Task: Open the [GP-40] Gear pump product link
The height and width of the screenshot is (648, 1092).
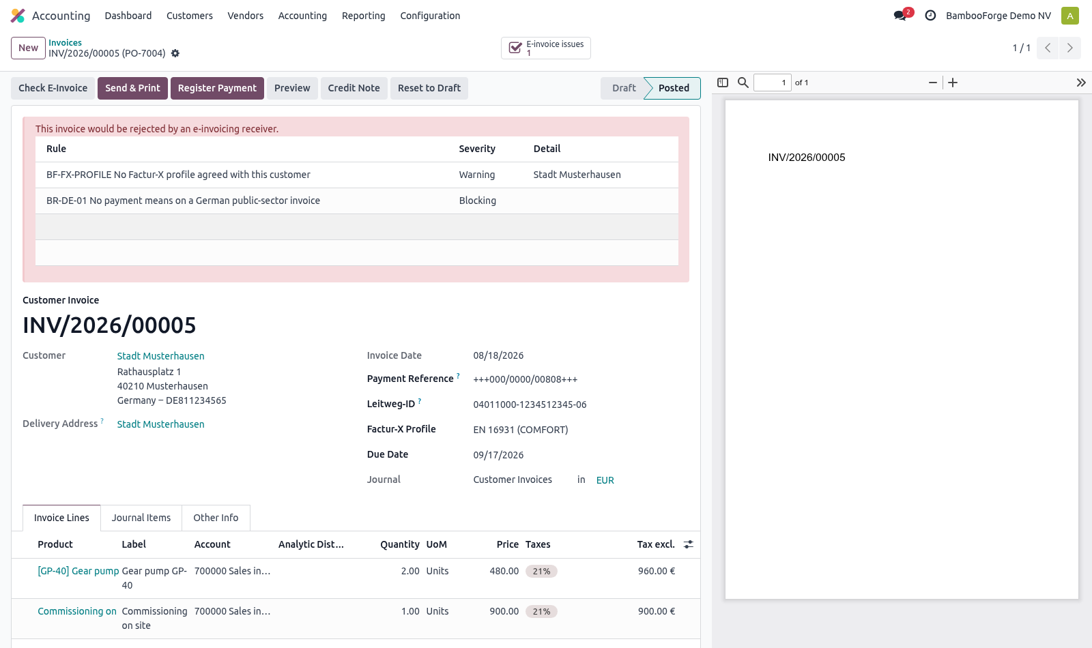Action: click(x=78, y=571)
